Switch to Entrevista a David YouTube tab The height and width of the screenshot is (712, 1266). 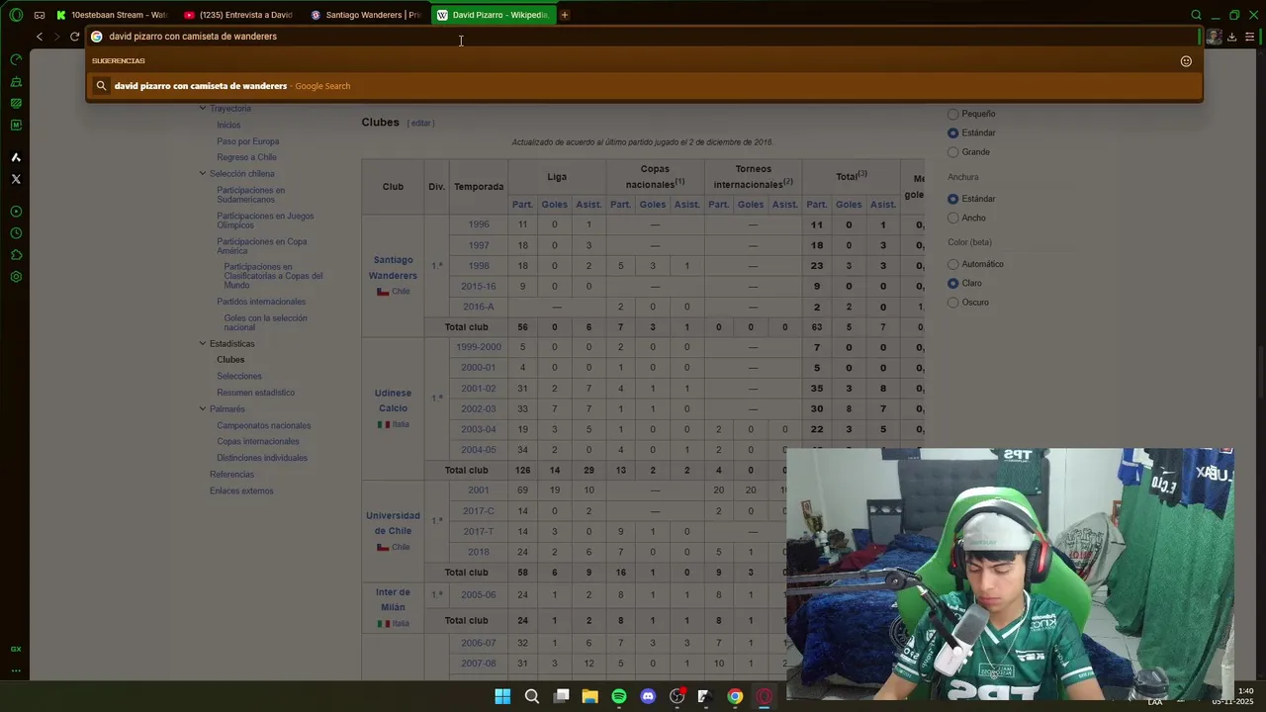[x=238, y=15]
